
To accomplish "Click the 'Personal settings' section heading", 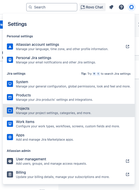I will pyautogui.click(x=20, y=36).
